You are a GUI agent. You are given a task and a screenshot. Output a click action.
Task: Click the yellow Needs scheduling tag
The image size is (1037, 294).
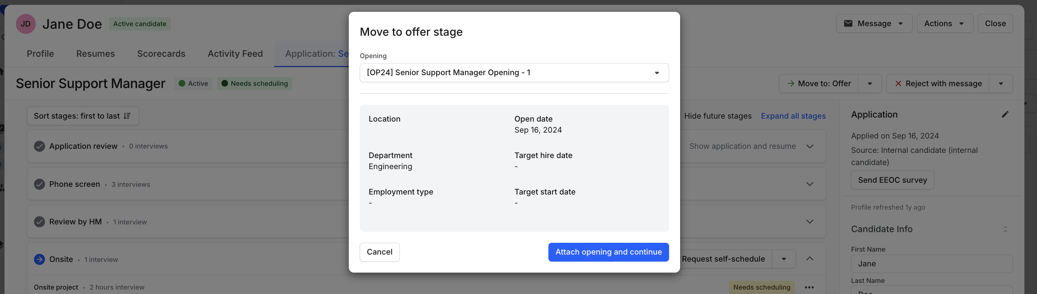click(762, 287)
